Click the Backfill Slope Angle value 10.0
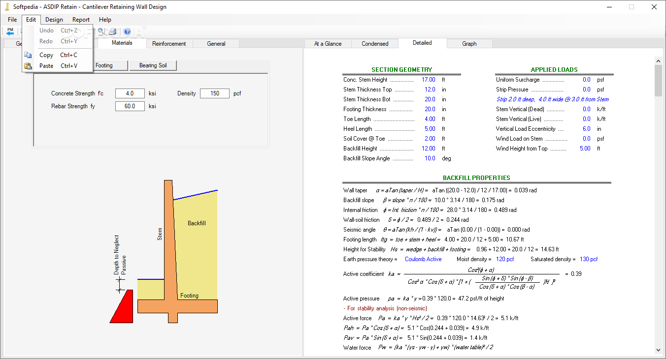This screenshot has width=666, height=359. (x=430, y=158)
